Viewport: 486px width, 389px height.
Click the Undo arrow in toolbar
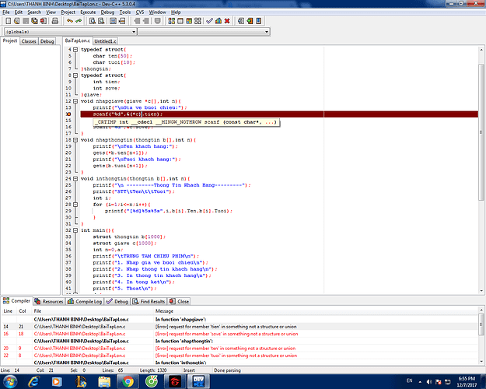coord(69,21)
